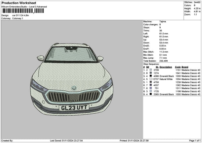The image size is (202, 143).
Task: Click the 'Down:' measurement label
Action: tap(146, 43)
